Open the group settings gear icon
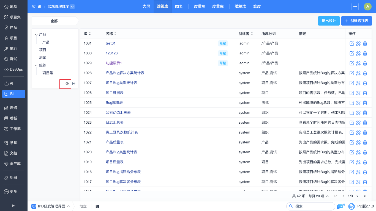The width and height of the screenshot is (376, 211). [x=67, y=84]
